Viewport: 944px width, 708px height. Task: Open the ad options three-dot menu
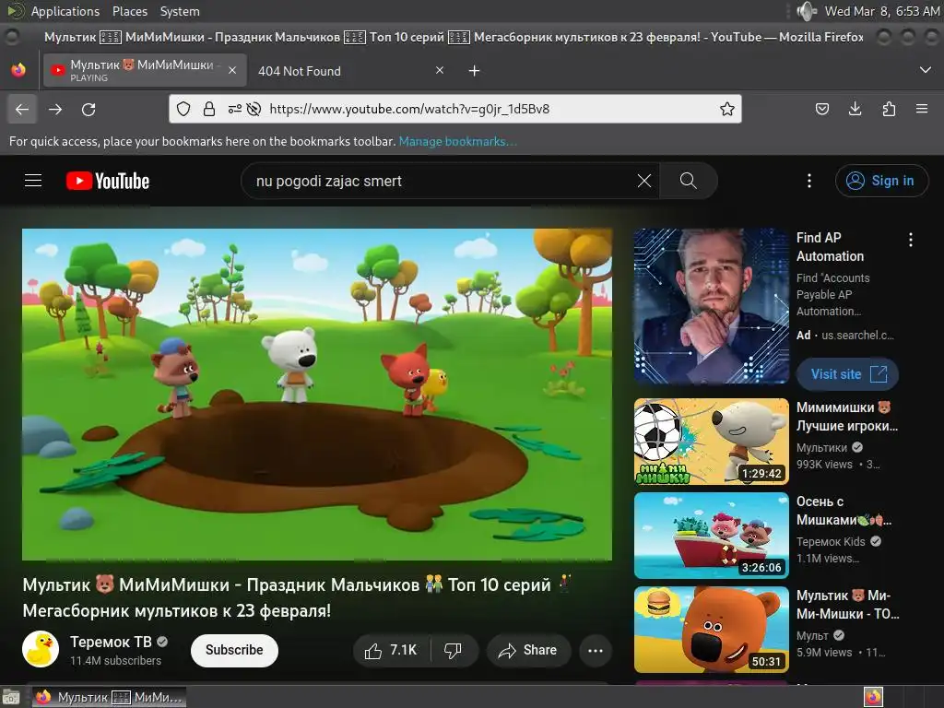[910, 240]
